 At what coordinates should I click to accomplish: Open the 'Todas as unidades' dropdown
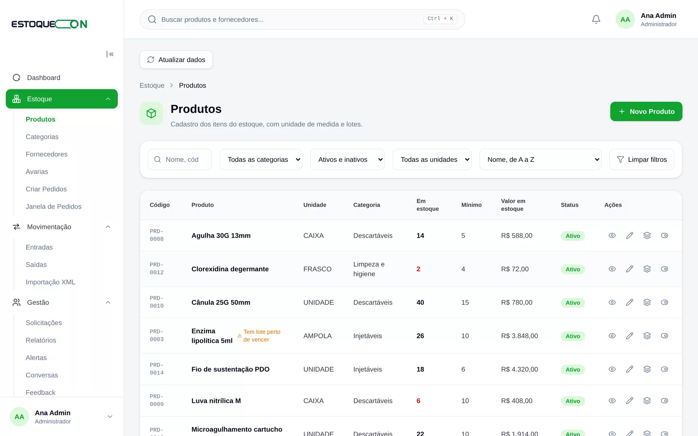coord(432,160)
